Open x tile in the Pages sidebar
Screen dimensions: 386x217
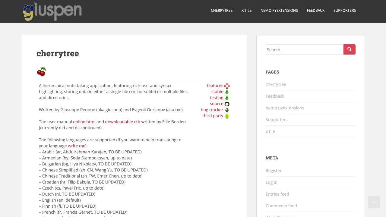tap(270, 131)
